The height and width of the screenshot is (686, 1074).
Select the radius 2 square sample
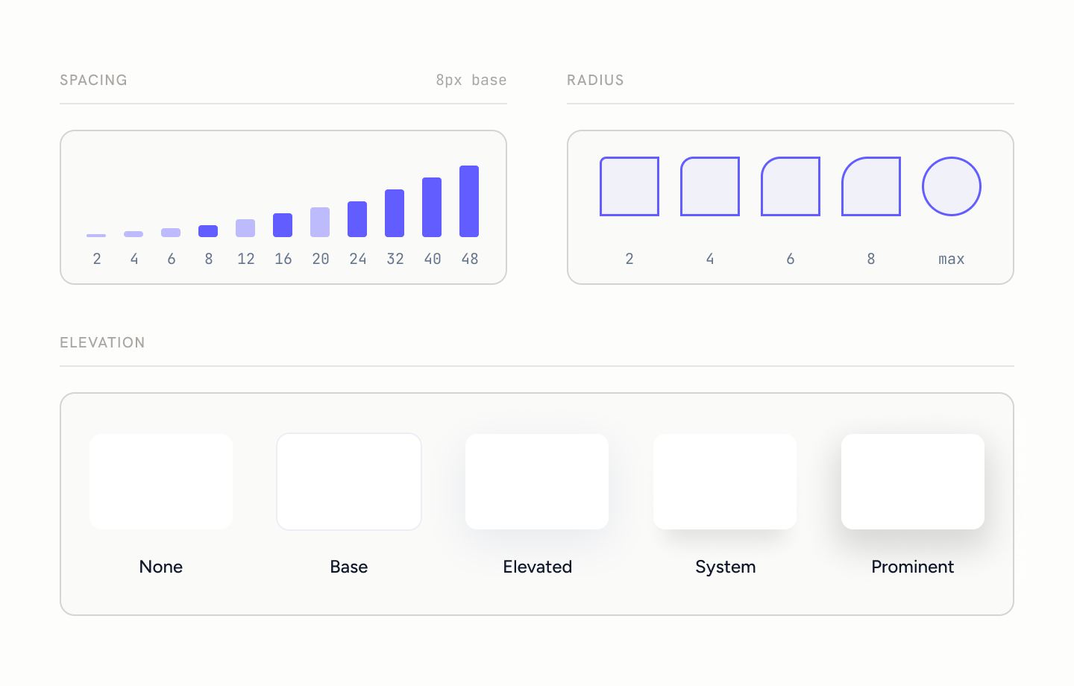[x=629, y=186]
